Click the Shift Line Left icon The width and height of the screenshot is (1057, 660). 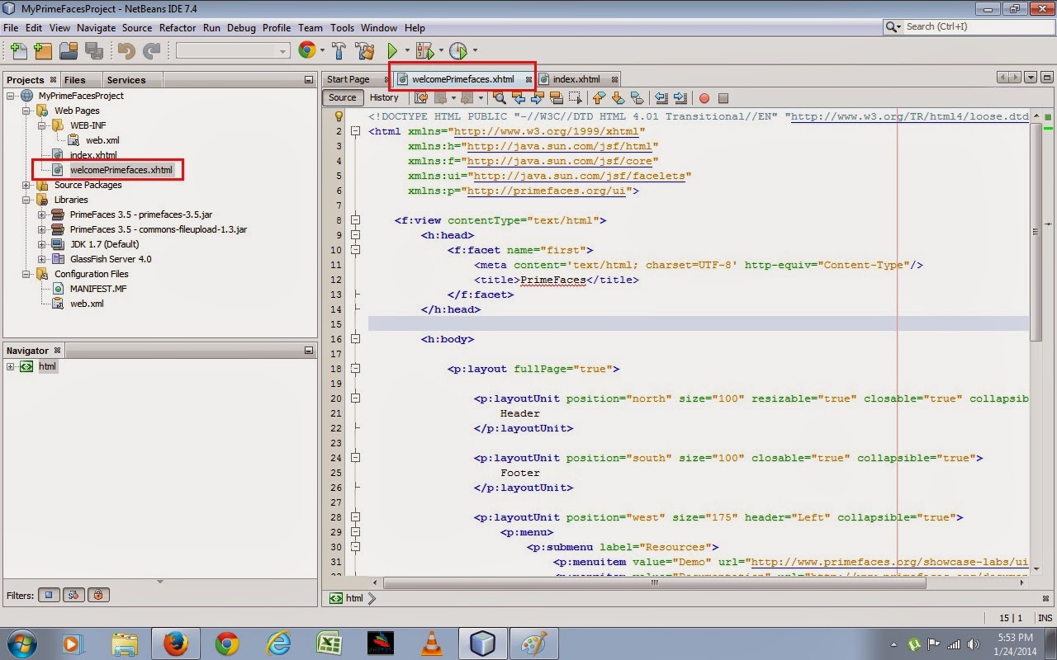(661, 98)
